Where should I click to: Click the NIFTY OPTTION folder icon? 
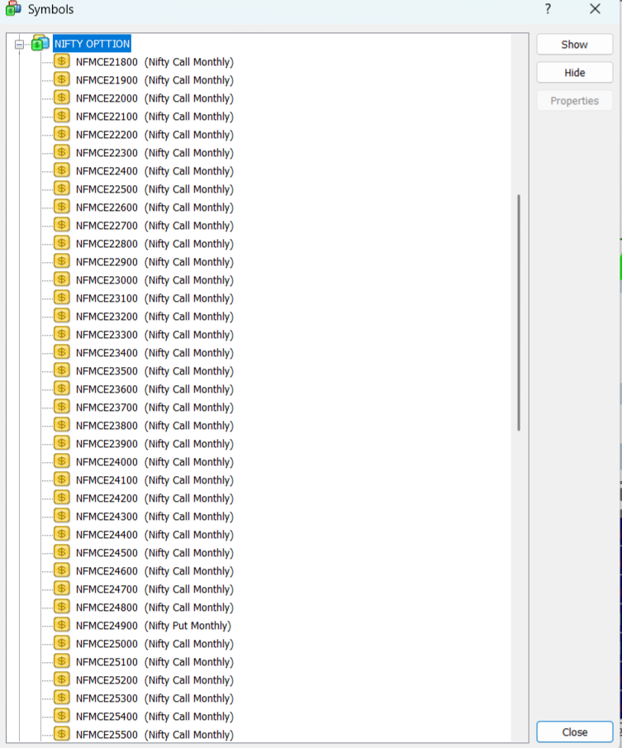click(x=40, y=44)
